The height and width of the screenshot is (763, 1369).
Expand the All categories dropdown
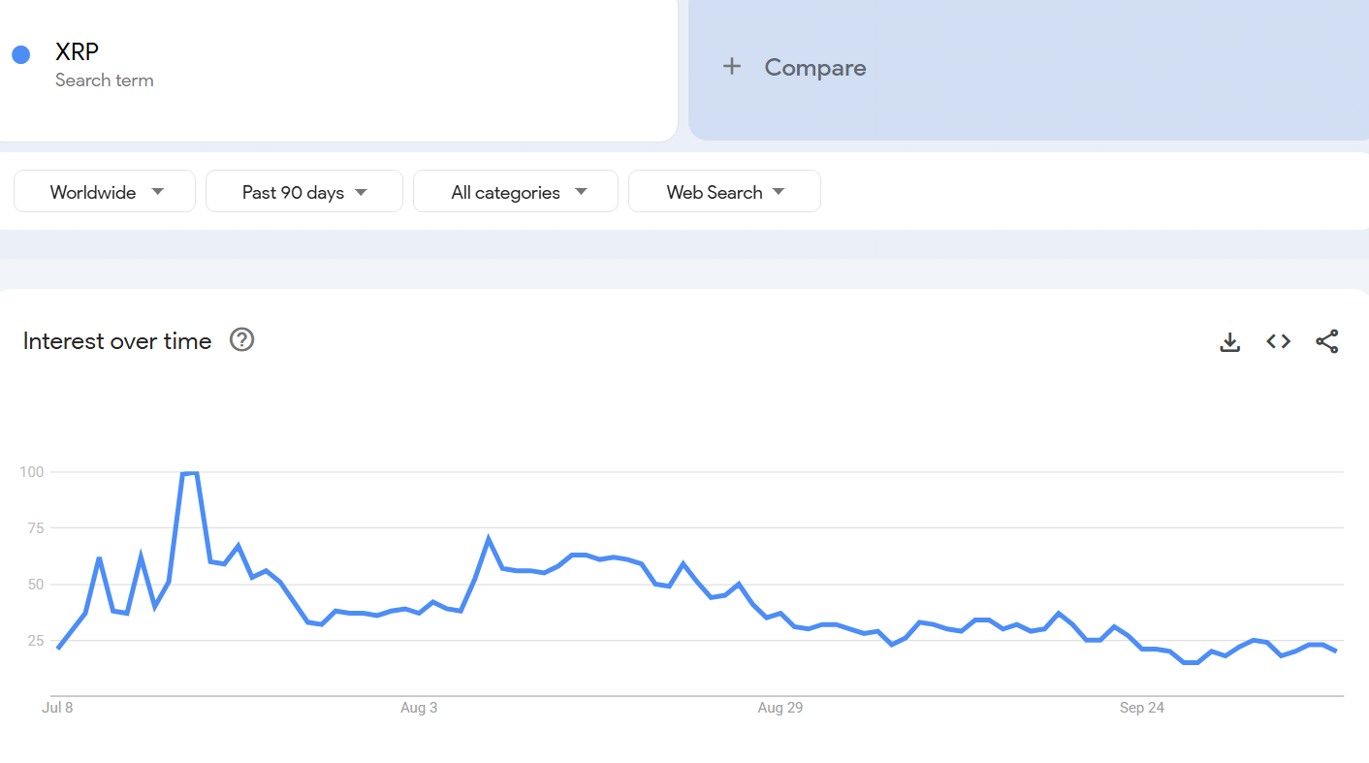point(515,191)
